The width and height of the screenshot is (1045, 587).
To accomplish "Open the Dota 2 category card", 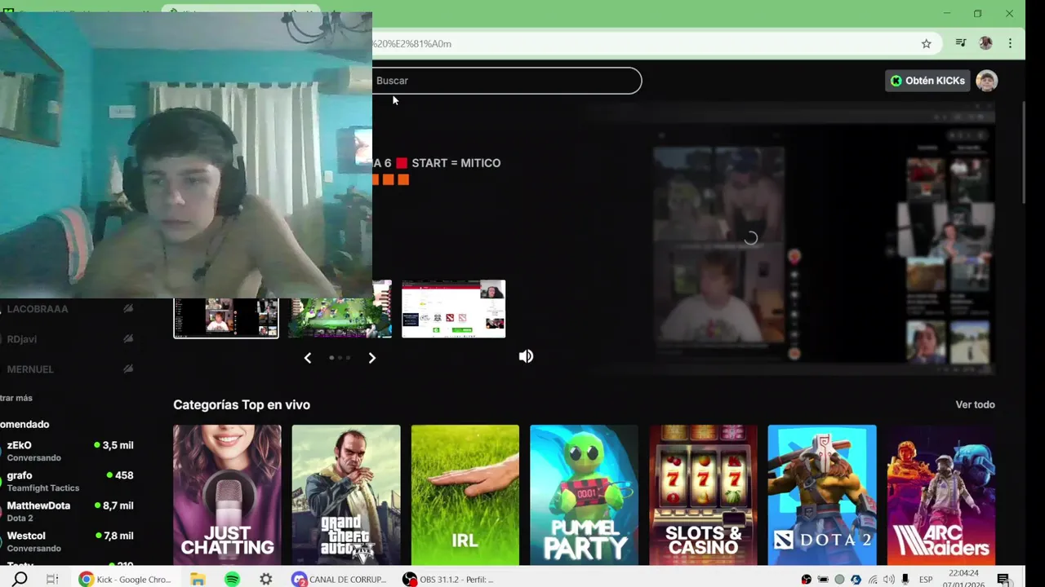I will 821,495.
